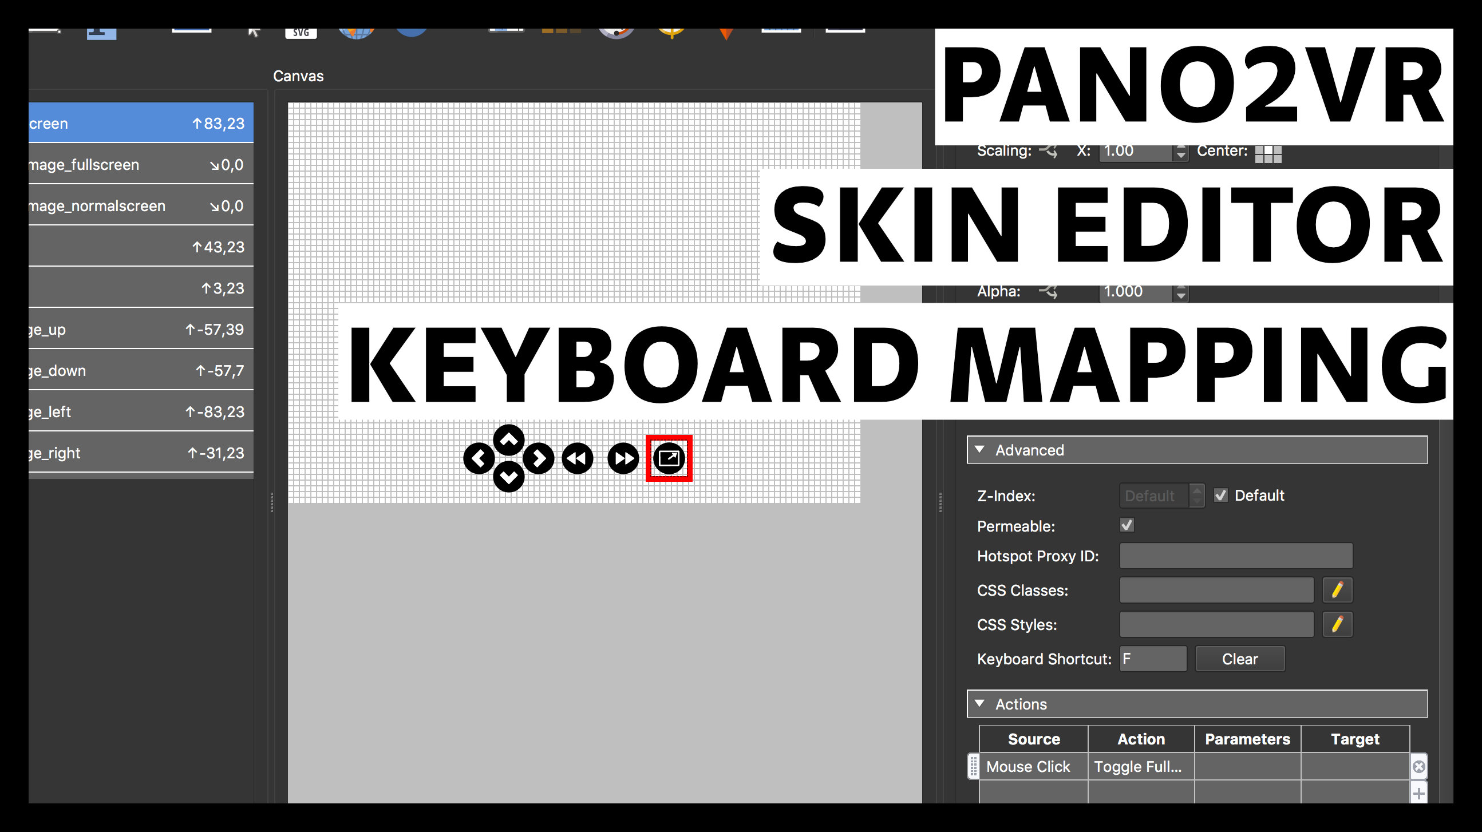This screenshot has height=832, width=1482.
Task: Open the CSS Classes pencil editor
Action: click(1337, 590)
